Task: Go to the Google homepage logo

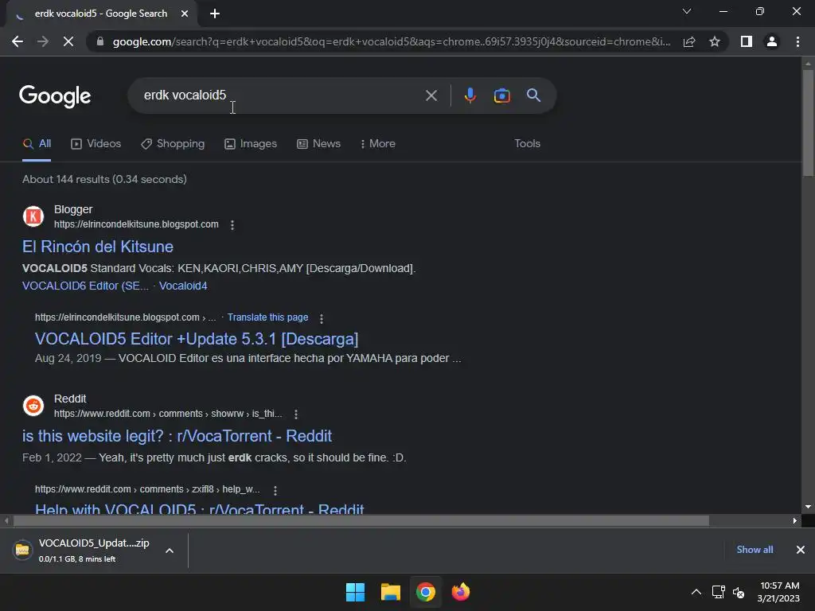Action: coord(55,96)
